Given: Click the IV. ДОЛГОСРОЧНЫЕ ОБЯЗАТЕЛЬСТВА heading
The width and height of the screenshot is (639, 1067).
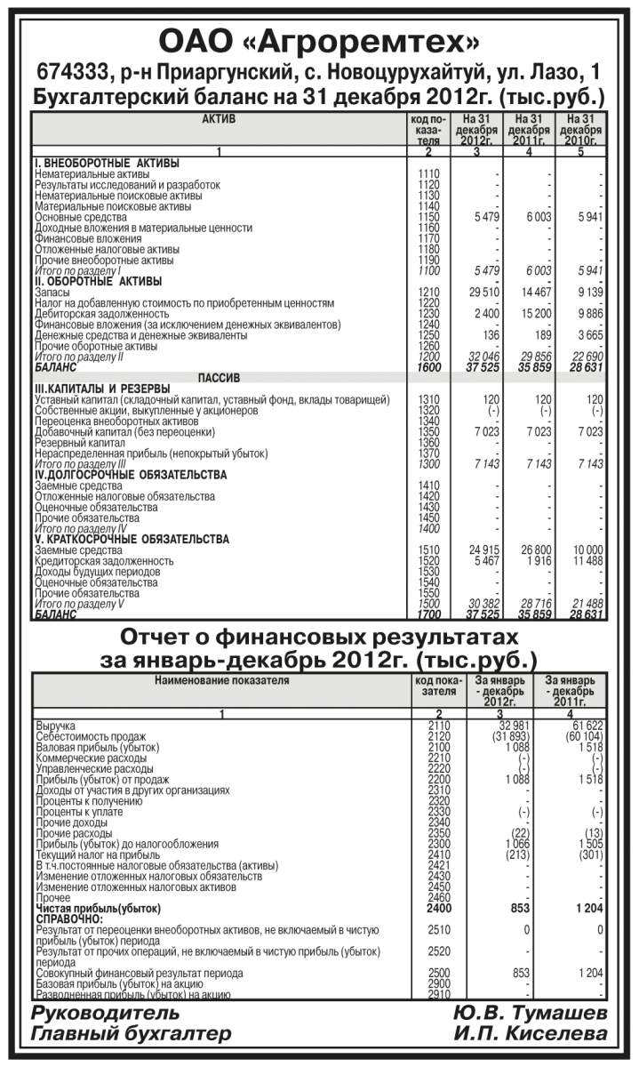Looking at the screenshot, I should coord(131,476).
